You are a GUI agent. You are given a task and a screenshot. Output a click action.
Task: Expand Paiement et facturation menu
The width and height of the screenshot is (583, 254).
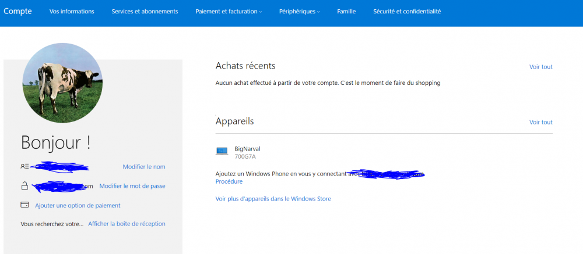click(x=229, y=12)
